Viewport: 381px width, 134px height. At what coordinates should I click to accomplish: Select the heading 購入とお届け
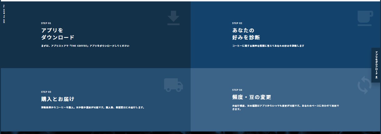pyautogui.click(x=58, y=99)
